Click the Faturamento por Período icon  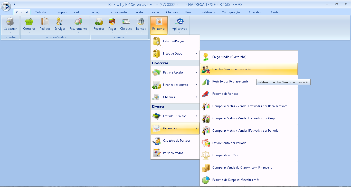[x=206, y=143]
